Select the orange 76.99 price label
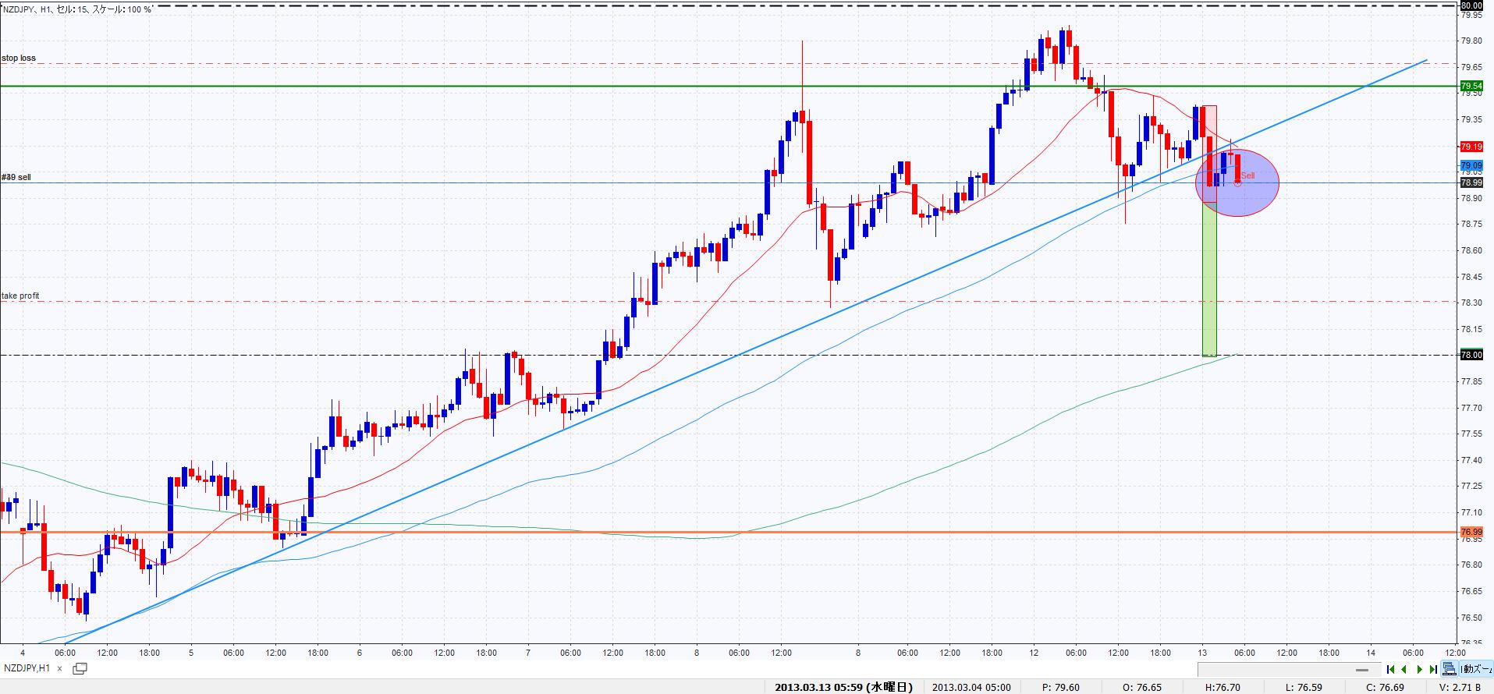Screen dimensions: 1494x694 click(1471, 532)
